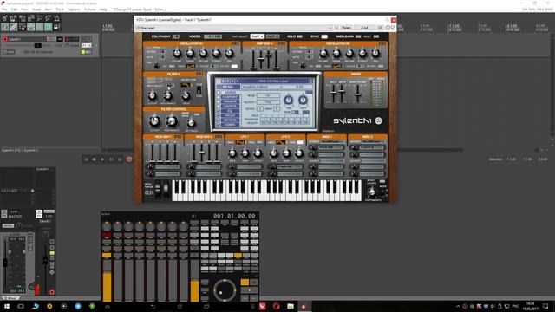The image size is (555, 312).
Task: Select Part A in Sylenth1
Action: coord(257,36)
